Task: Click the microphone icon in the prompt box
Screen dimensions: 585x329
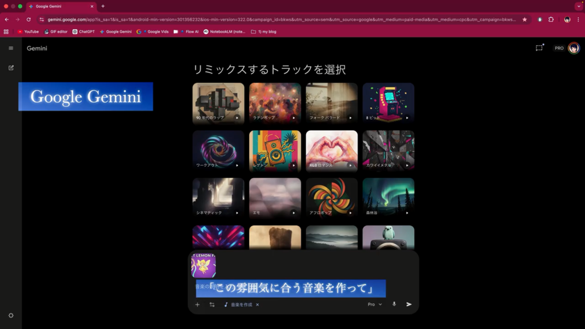Action: coord(394,304)
